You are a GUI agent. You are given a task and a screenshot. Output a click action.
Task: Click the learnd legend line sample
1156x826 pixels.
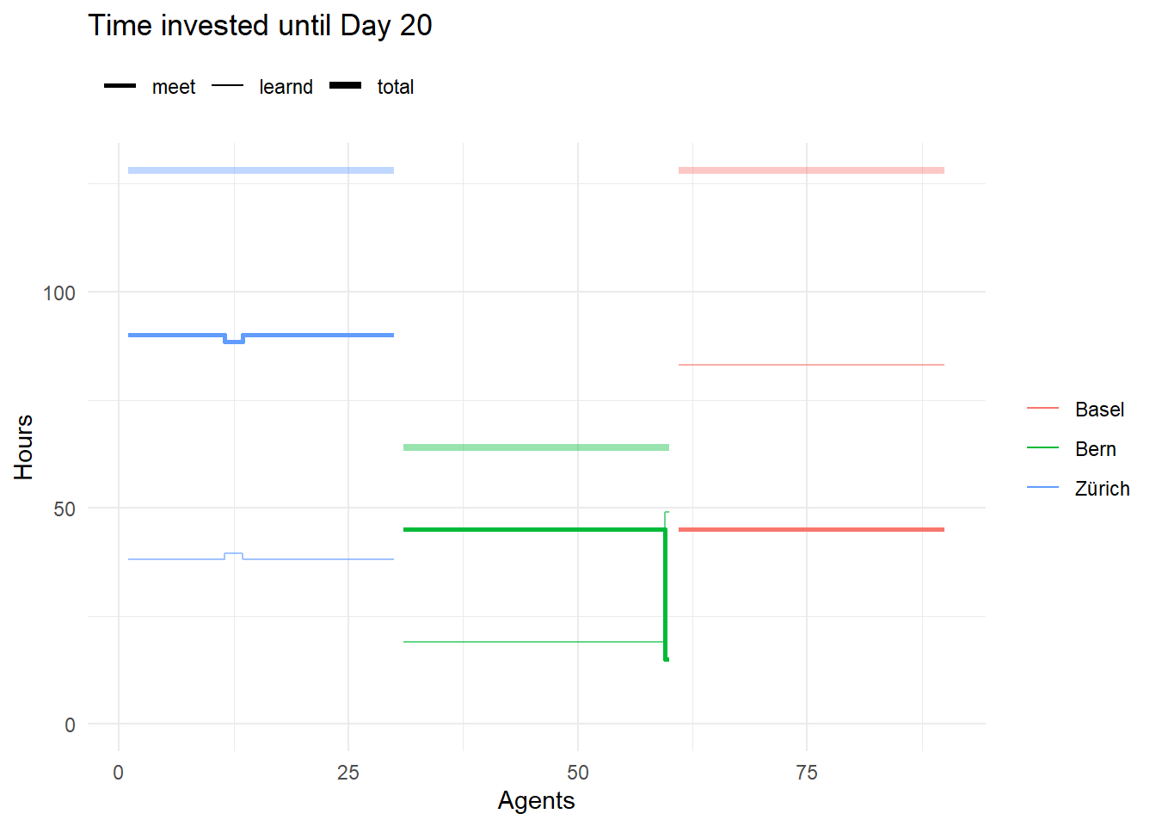click(x=228, y=86)
